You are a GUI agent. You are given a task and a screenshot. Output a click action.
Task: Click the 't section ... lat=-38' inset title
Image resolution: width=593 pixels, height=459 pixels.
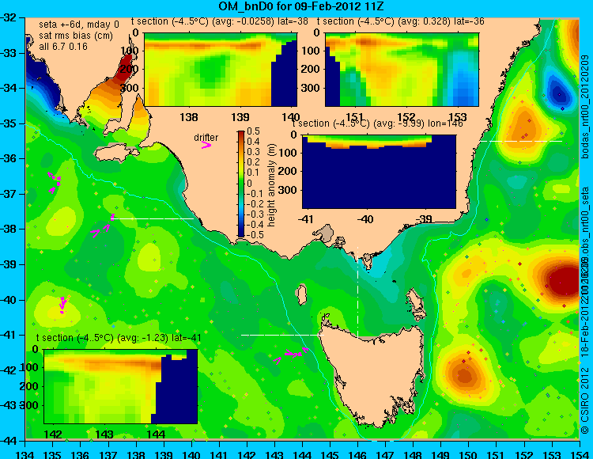pyautogui.click(x=220, y=21)
